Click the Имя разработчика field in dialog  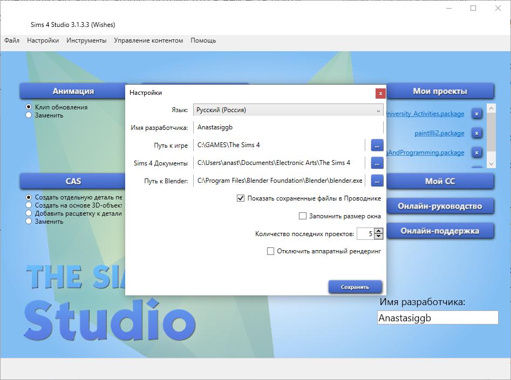[288, 128]
